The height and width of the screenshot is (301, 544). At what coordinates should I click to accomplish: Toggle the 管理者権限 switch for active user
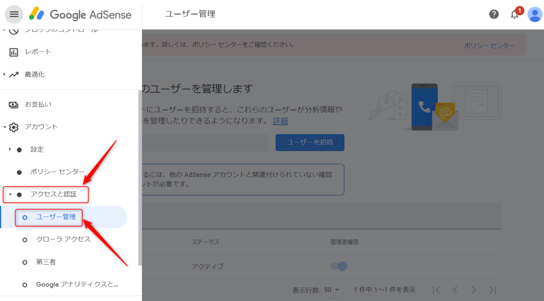(339, 266)
